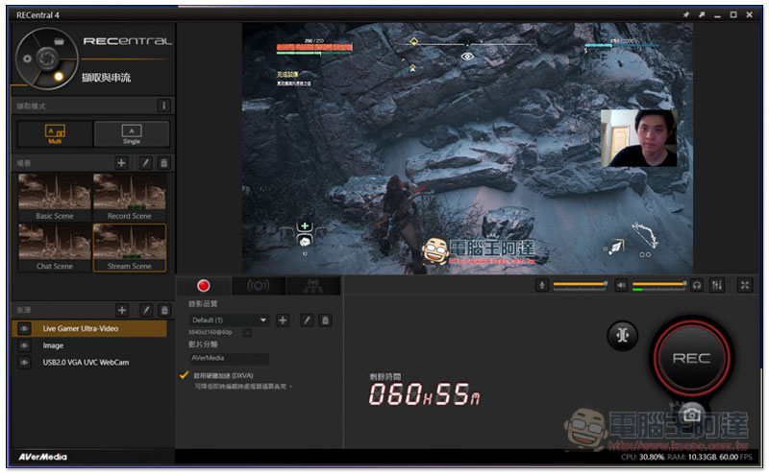The height and width of the screenshot is (474, 769).
Task: Take a snapshot with camera icon
Action: point(691,415)
